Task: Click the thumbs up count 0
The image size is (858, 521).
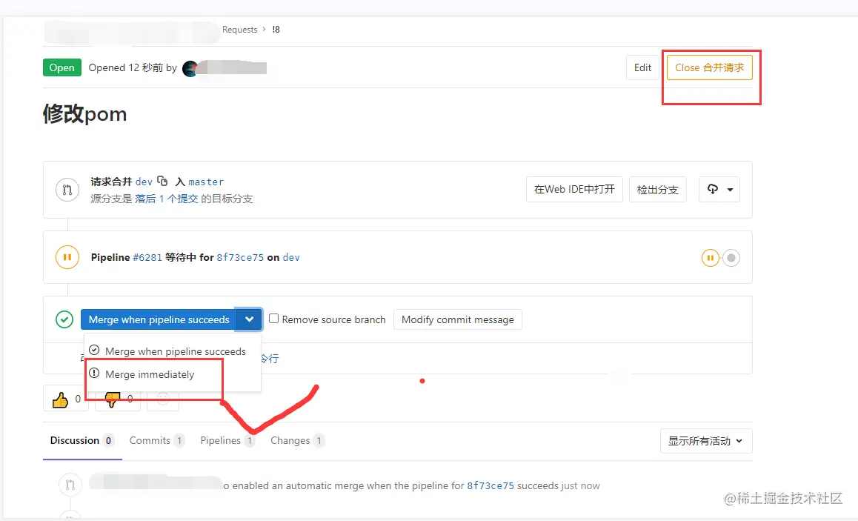Action: [78, 399]
